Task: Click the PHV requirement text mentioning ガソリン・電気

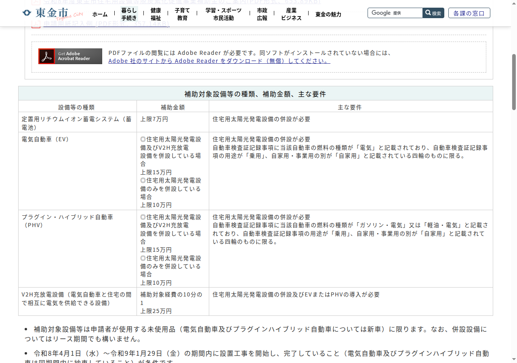Action: pyautogui.click(x=350, y=229)
